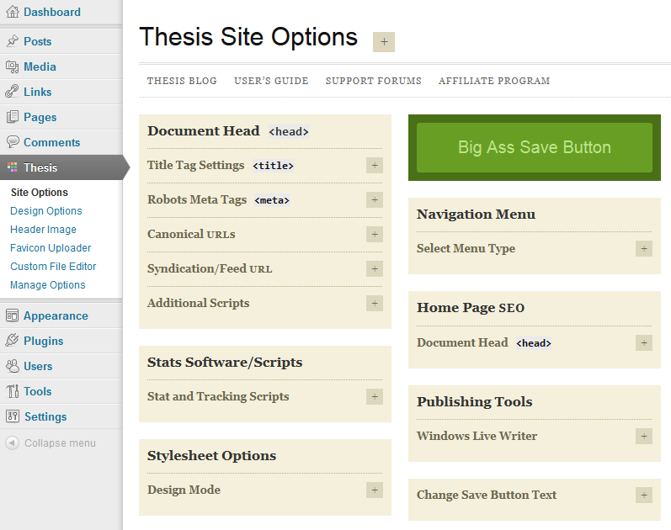671x530 pixels.
Task: Expand Additional Scripts section
Action: coord(375,304)
